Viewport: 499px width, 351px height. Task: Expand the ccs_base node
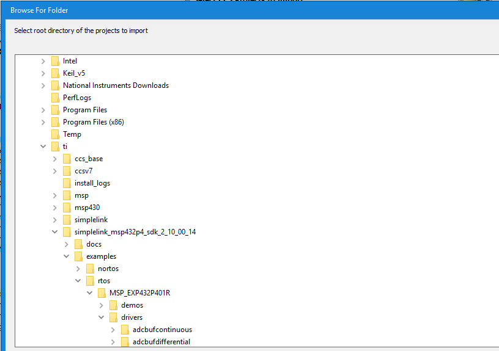point(55,159)
